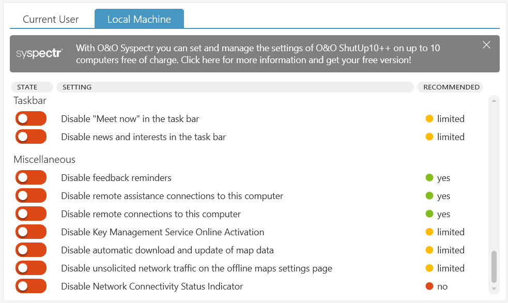Toggle Network Connectivity Status Indicator switch
Image resolution: width=508 pixels, height=303 pixels.
(x=31, y=286)
